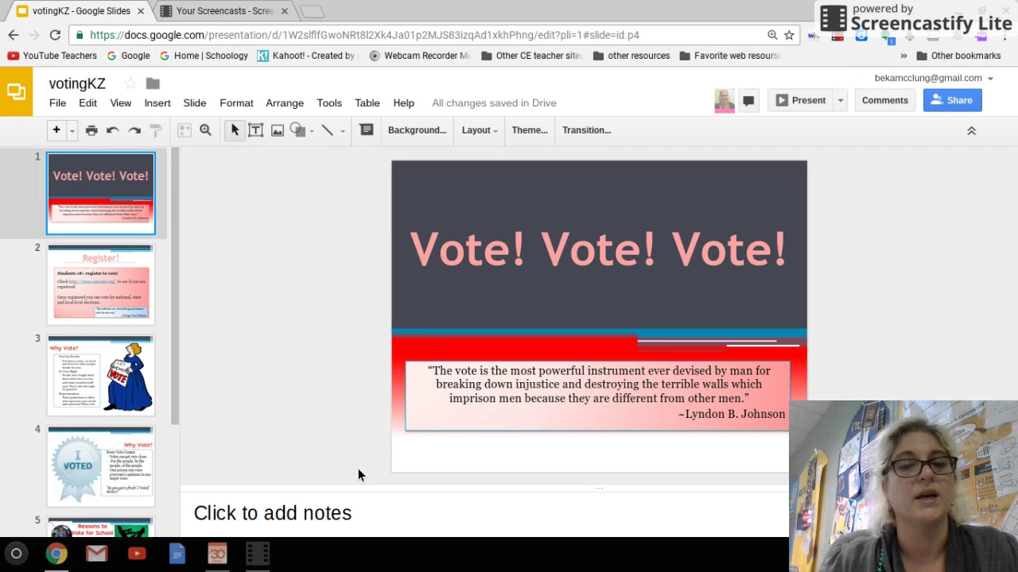Click the Google Slides home logo
This screenshot has height=572, width=1018.
click(x=16, y=91)
